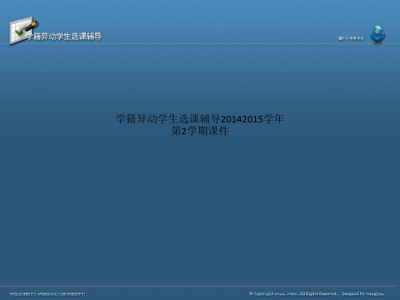Click the subtitle line 第2学期课件
The width and height of the screenshot is (400, 300).
200,130
